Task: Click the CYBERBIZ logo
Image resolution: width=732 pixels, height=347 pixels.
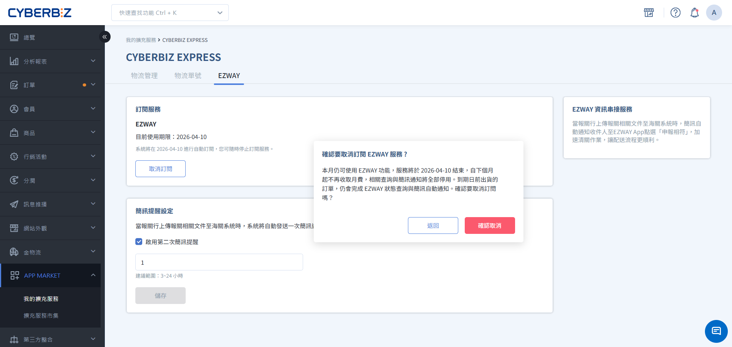Action: [x=40, y=13]
